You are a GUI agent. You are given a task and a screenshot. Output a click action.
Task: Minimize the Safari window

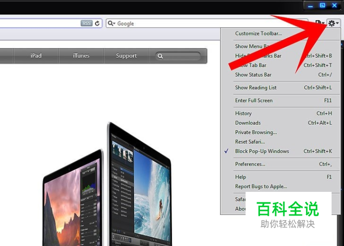pyautogui.click(x=310, y=5)
